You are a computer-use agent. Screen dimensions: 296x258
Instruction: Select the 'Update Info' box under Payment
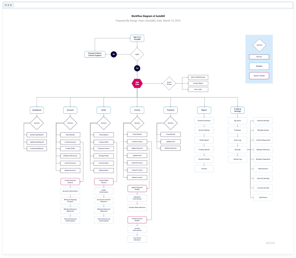click(x=171, y=142)
